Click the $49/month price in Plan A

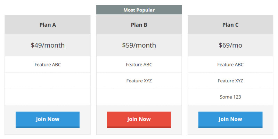(48, 45)
